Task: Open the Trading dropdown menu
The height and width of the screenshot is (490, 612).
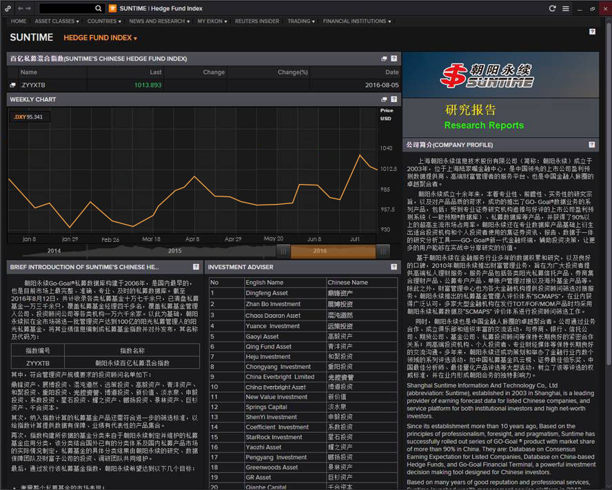Action: pyautogui.click(x=301, y=21)
